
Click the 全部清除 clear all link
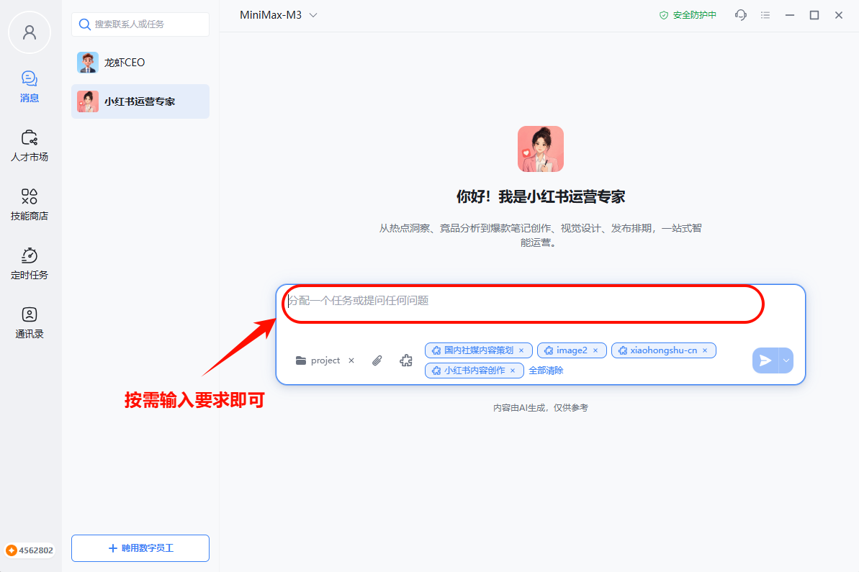(547, 371)
